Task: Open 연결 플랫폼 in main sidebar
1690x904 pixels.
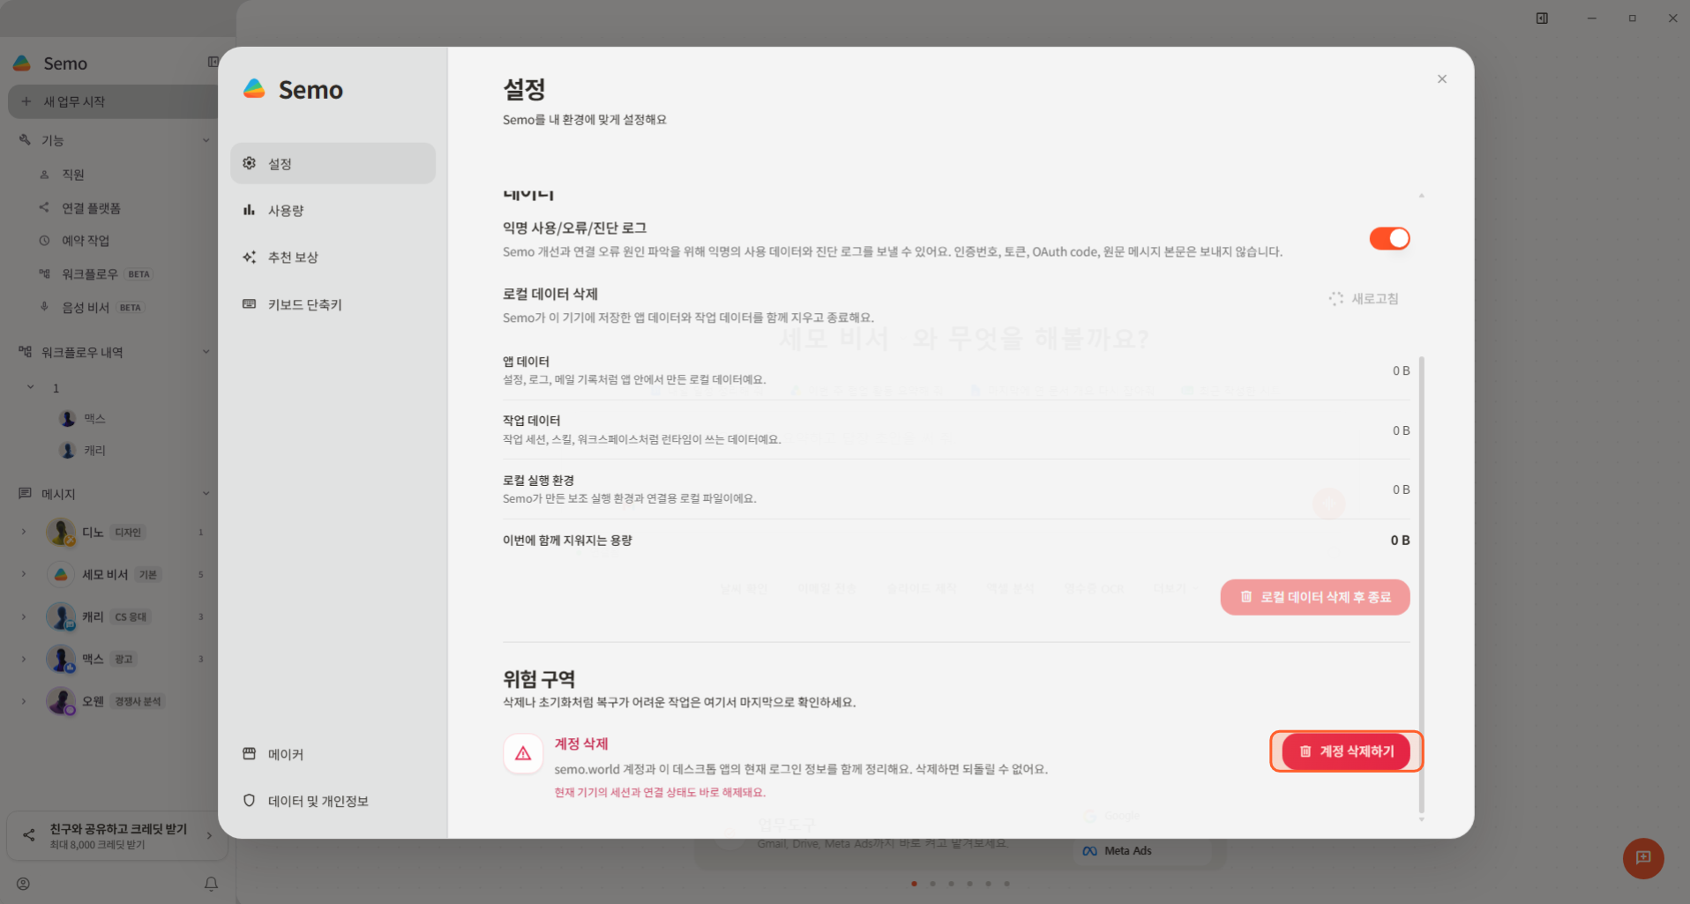Action: [x=91, y=208]
